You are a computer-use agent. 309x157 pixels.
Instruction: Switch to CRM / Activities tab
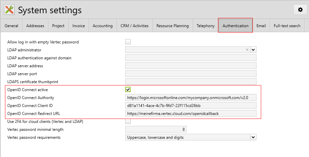click(134, 26)
